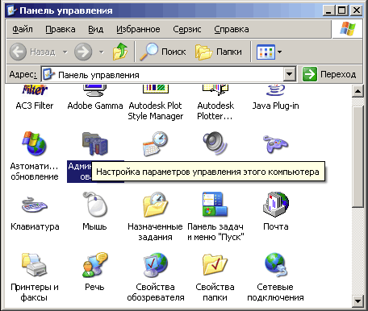This screenshot has height=311, width=368.
Task: Open the Свойства обозревателя icon
Action: coord(156,265)
